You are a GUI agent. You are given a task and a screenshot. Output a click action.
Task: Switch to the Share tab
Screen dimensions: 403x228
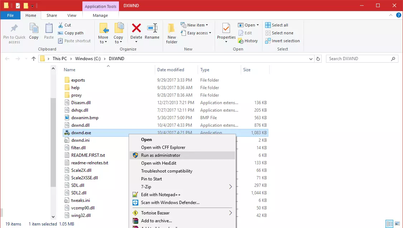(52, 15)
